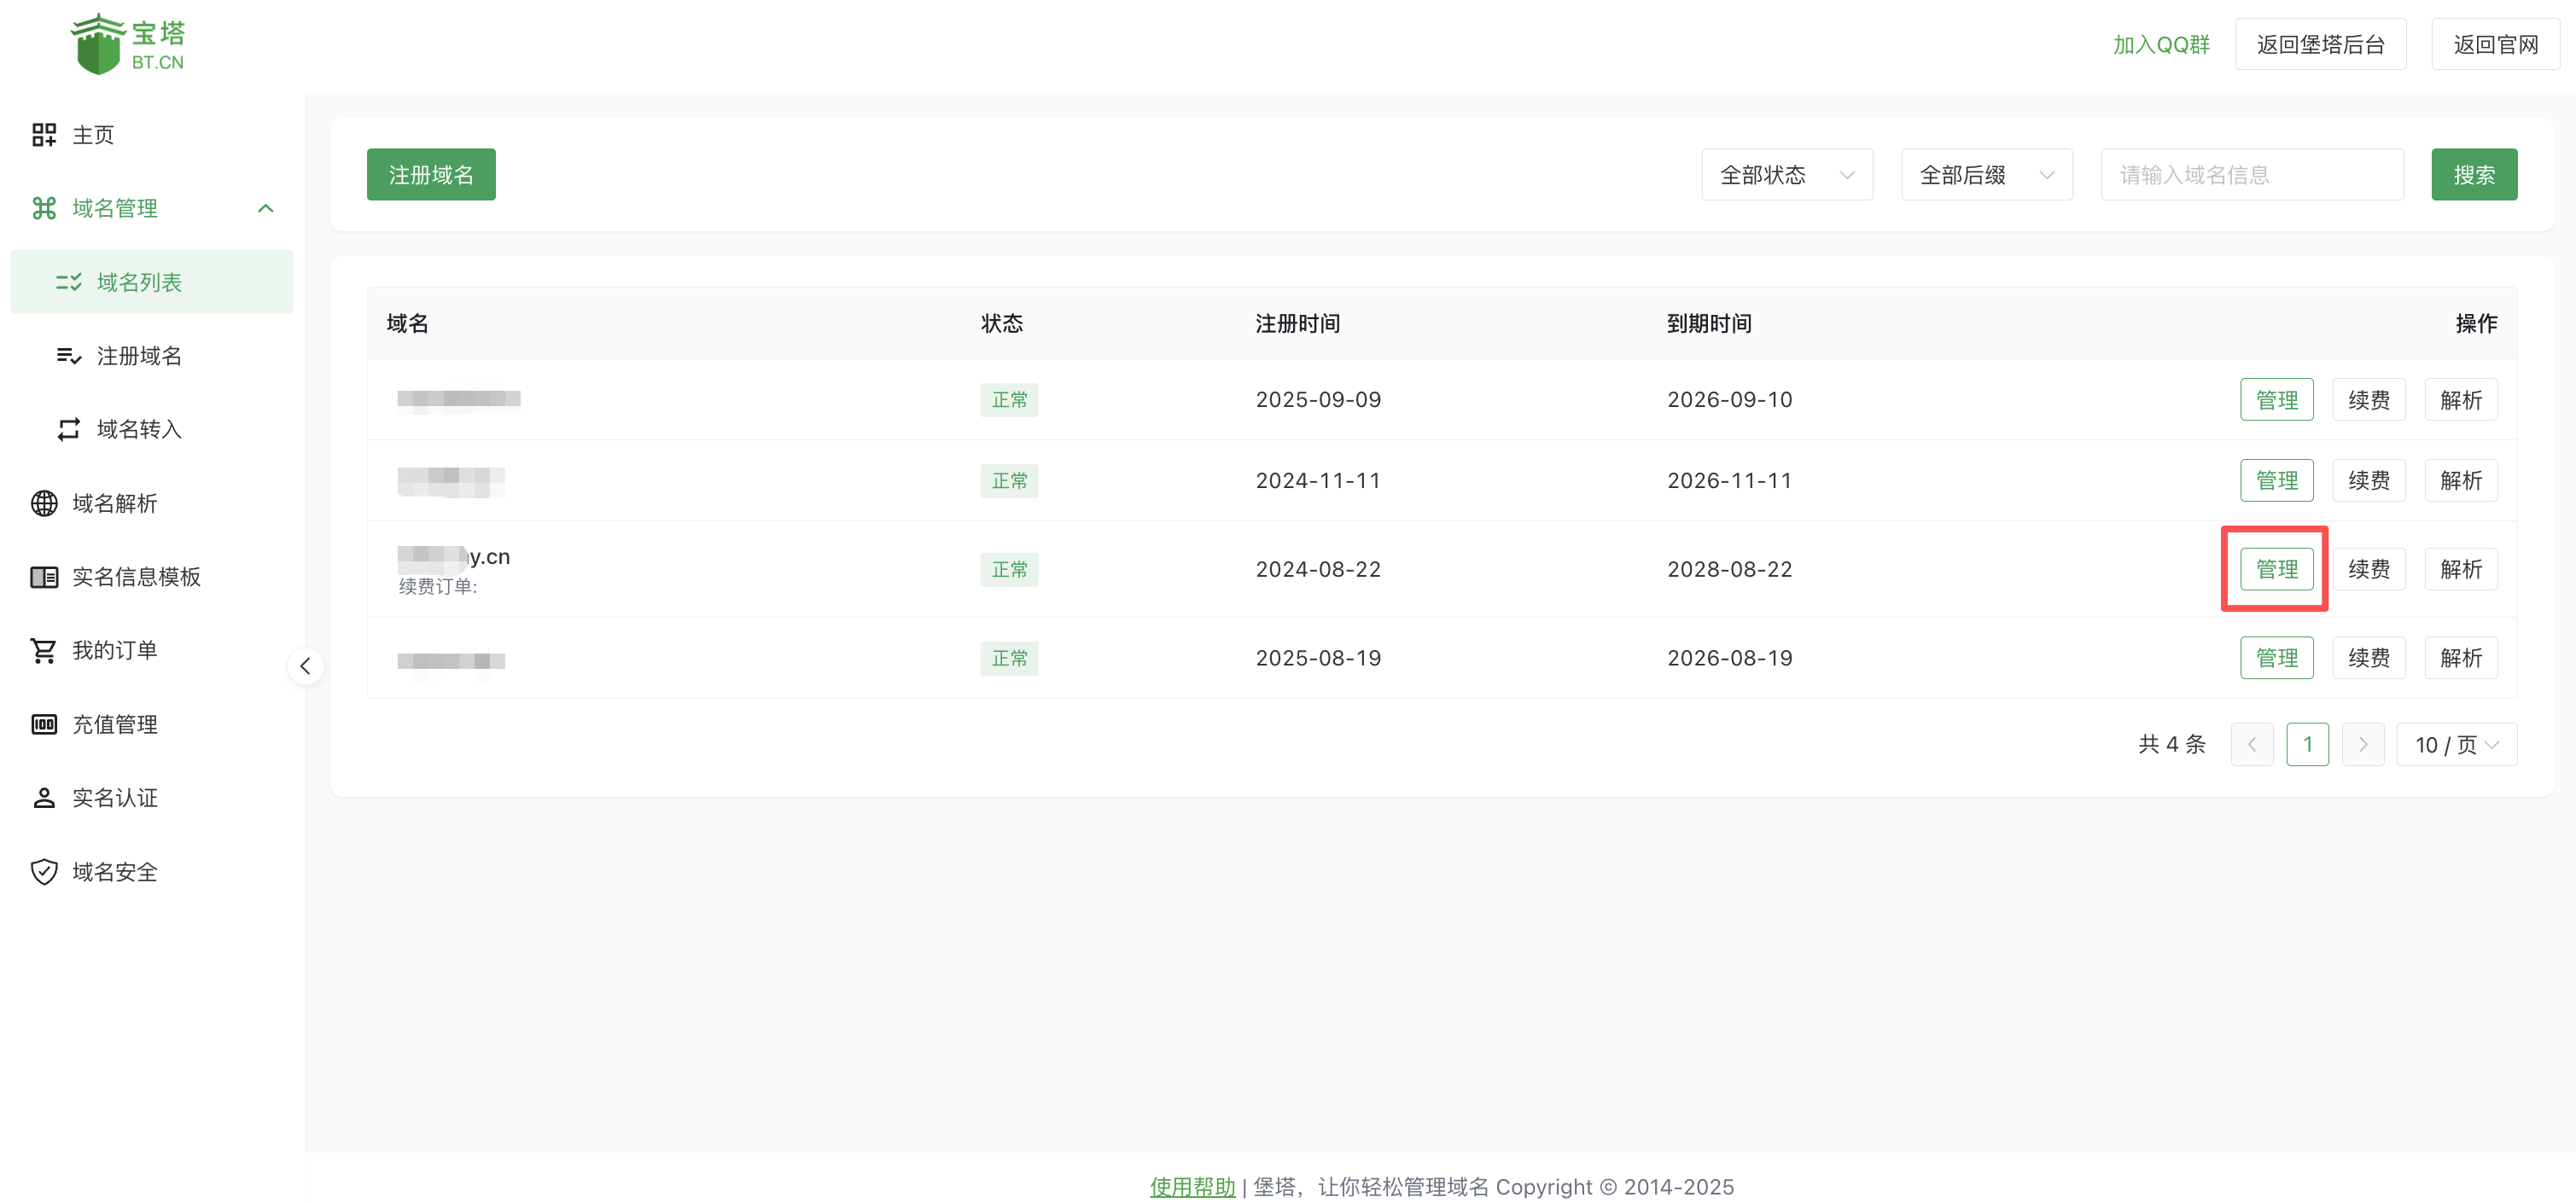
Task: Click the BT.CN castle logo
Action: tap(98, 45)
